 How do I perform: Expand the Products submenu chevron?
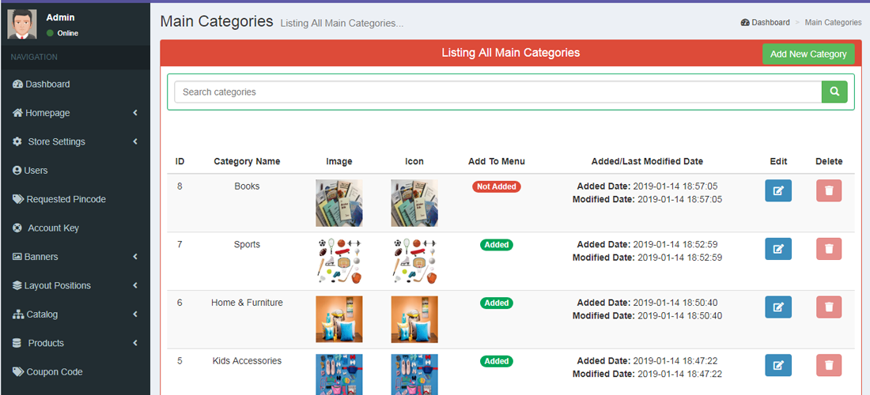pos(134,344)
